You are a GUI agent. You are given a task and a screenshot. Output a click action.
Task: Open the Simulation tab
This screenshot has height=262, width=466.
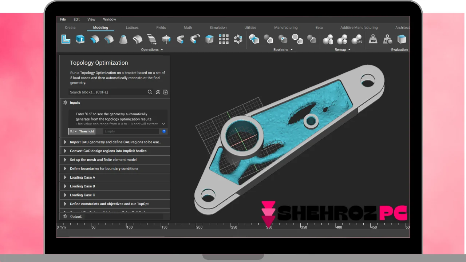[x=218, y=28]
